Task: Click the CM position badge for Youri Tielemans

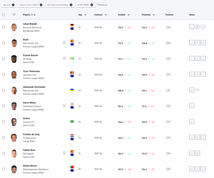Action: (168, 75)
